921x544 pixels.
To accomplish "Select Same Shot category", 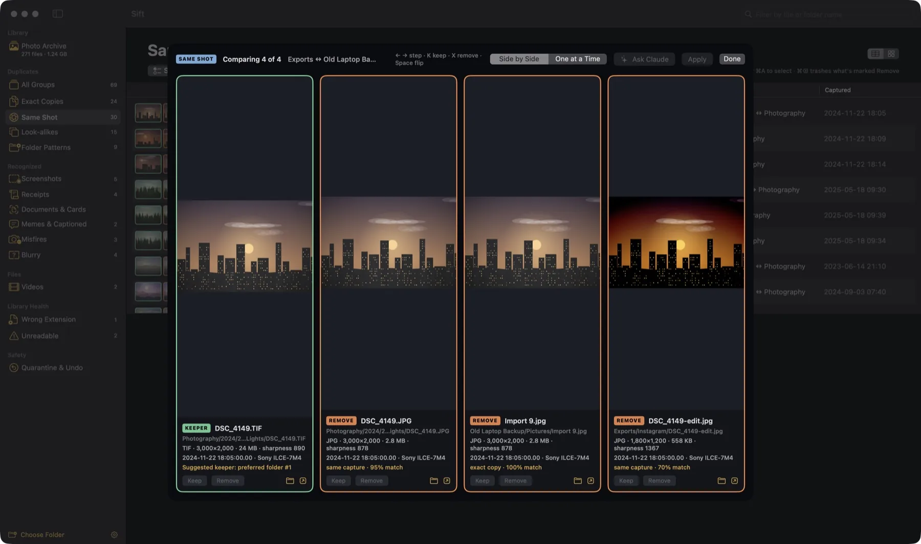I will click(63, 117).
